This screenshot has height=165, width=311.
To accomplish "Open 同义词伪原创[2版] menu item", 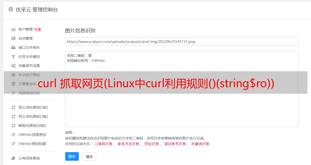I will [x=33, y=116].
